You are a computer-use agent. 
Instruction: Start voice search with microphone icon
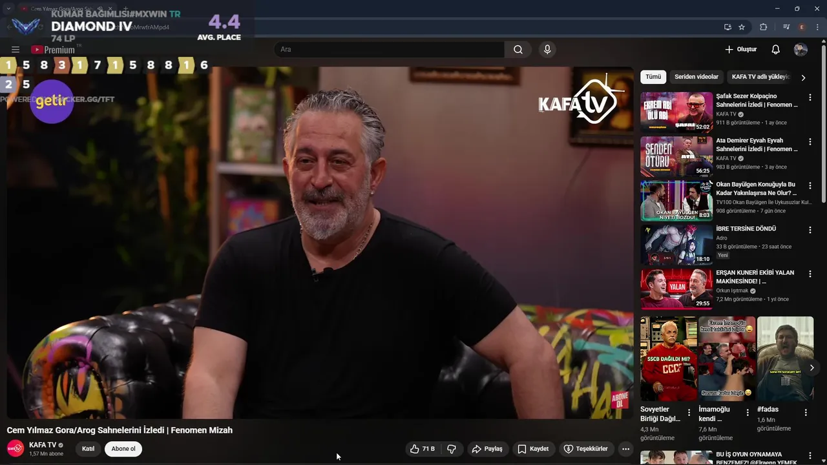click(547, 50)
